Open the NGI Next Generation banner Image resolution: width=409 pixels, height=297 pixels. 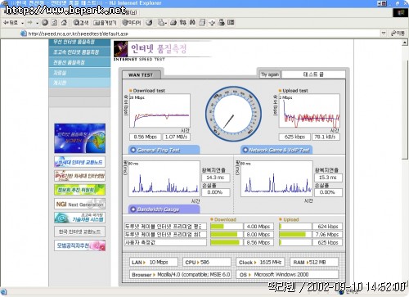tap(79, 204)
